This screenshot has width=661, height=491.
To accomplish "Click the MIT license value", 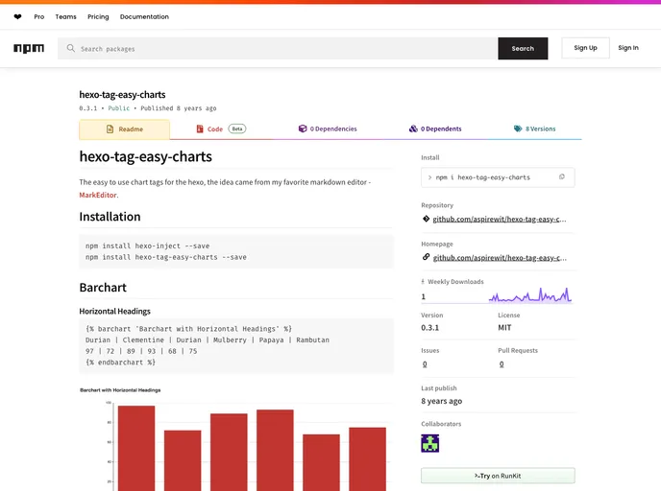I will tap(504, 328).
